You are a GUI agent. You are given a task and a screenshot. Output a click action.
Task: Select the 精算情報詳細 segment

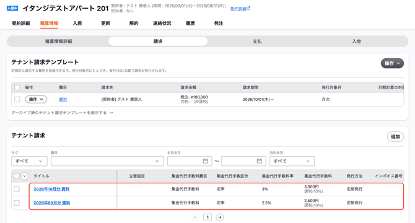click(x=58, y=42)
